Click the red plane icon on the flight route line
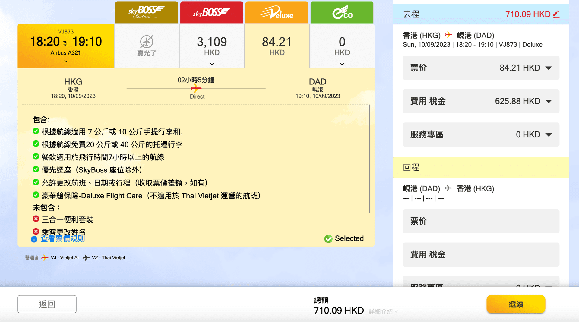The width and height of the screenshot is (579, 322). pyautogui.click(x=196, y=88)
